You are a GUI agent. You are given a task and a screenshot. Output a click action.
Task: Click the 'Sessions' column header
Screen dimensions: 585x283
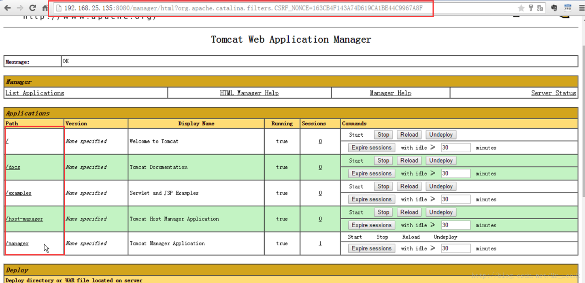[314, 123]
